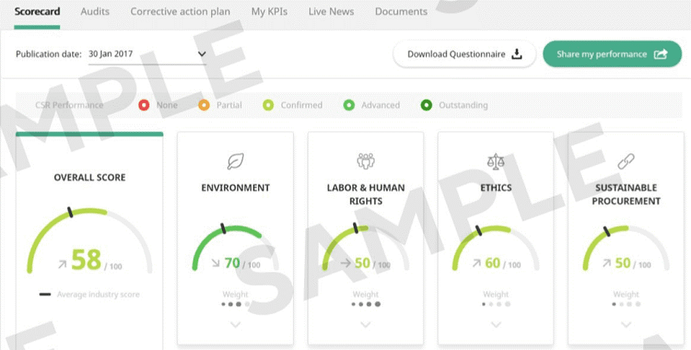This screenshot has height=350, width=691.
Task: Expand the Environment card details chevron
Action: tap(235, 325)
